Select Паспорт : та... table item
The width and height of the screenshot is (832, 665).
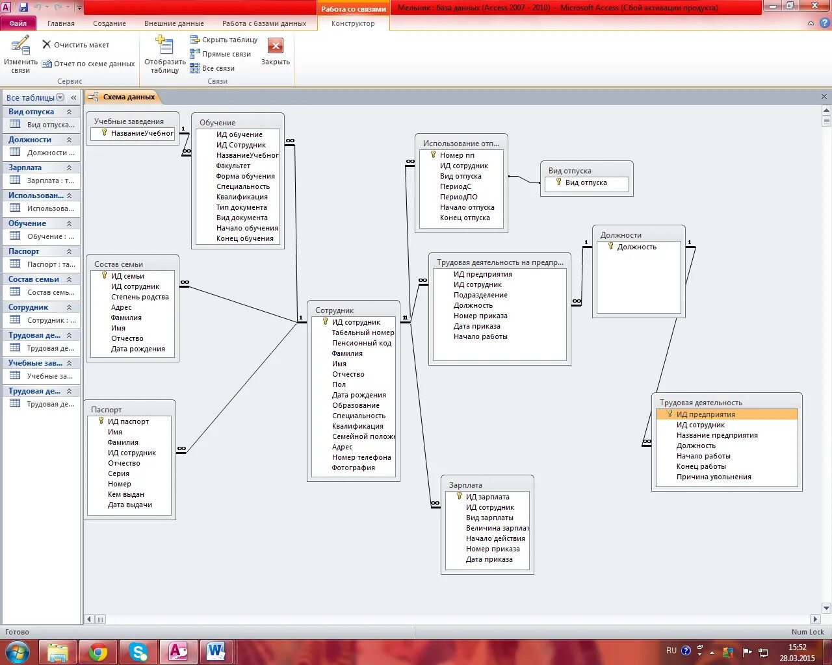click(x=42, y=264)
